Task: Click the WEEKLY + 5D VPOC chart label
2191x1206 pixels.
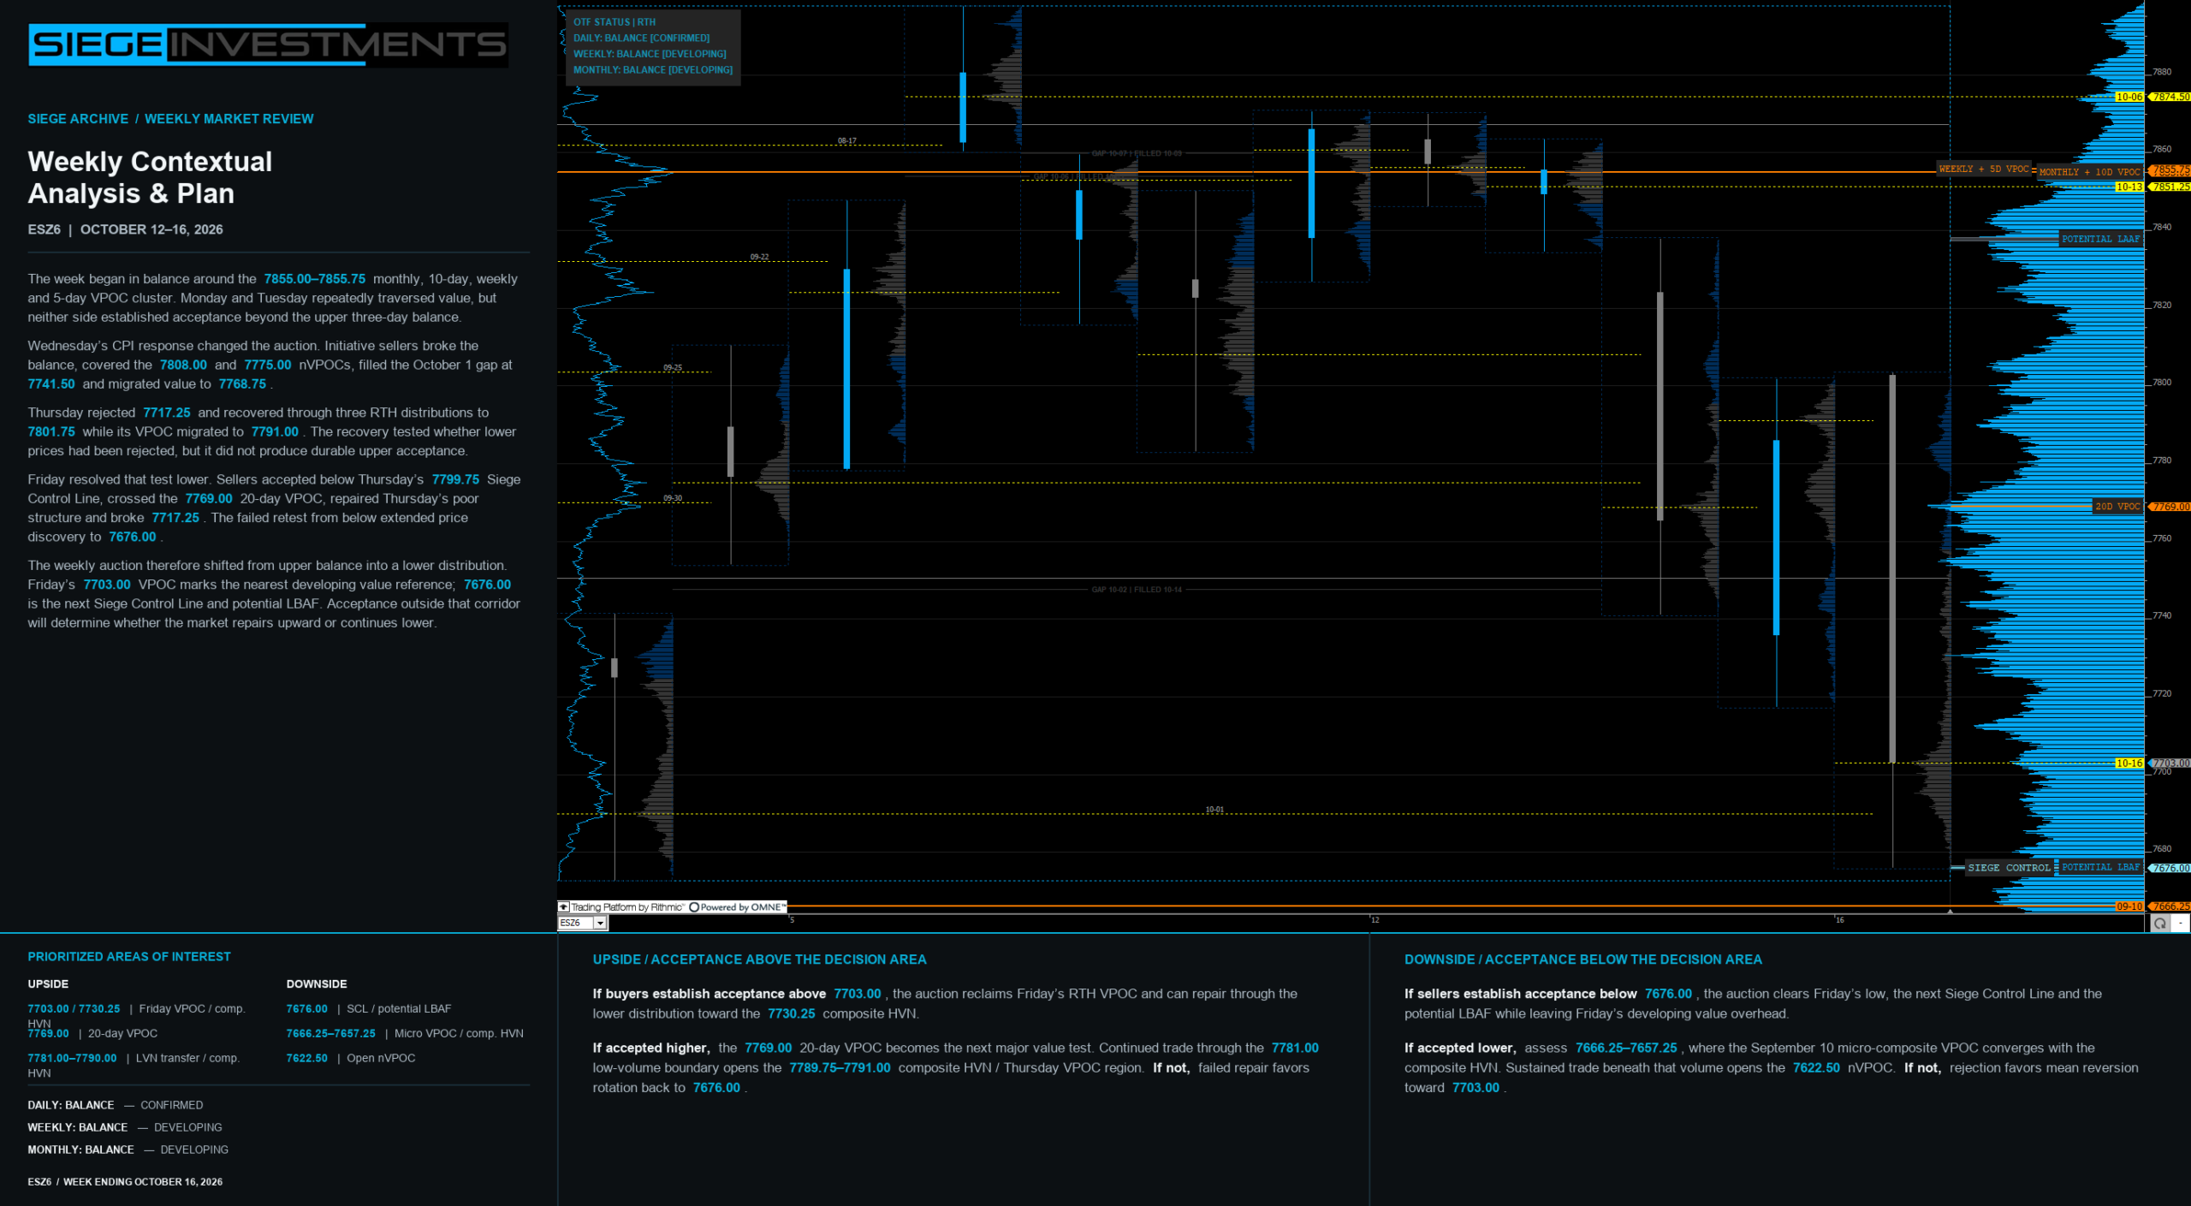Action: (1984, 169)
